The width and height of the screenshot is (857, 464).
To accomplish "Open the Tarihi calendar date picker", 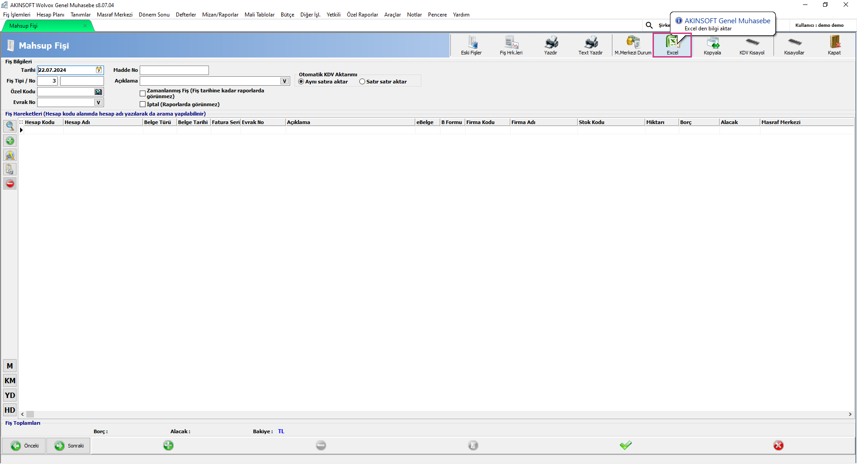I will 99,70.
